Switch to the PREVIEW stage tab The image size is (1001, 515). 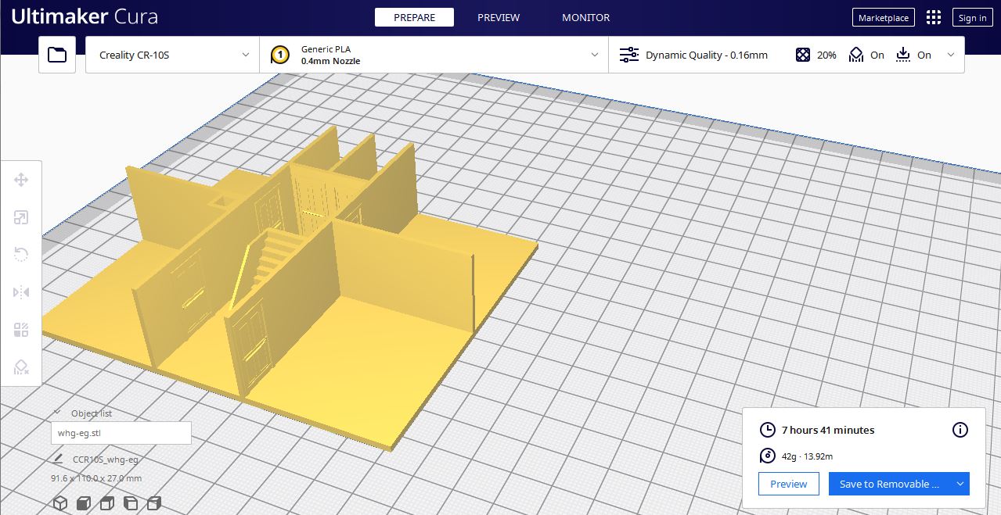(x=499, y=17)
